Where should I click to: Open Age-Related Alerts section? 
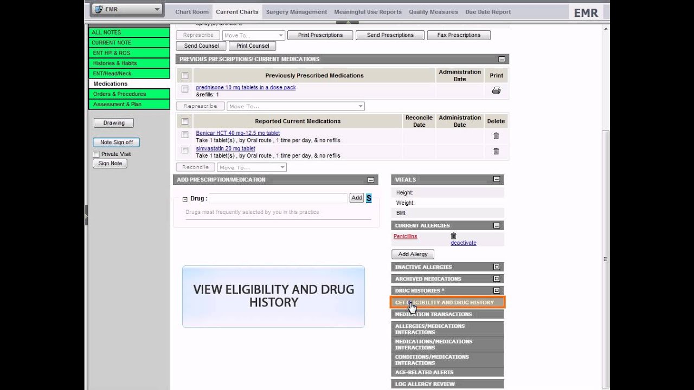pyautogui.click(x=448, y=372)
